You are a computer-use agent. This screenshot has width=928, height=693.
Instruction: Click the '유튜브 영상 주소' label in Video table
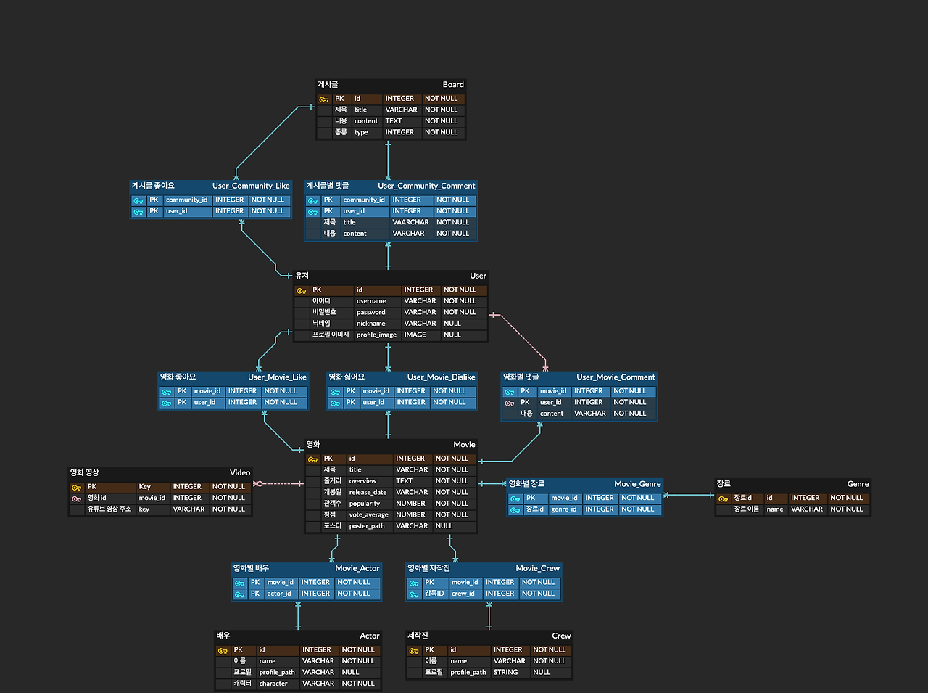pos(109,509)
